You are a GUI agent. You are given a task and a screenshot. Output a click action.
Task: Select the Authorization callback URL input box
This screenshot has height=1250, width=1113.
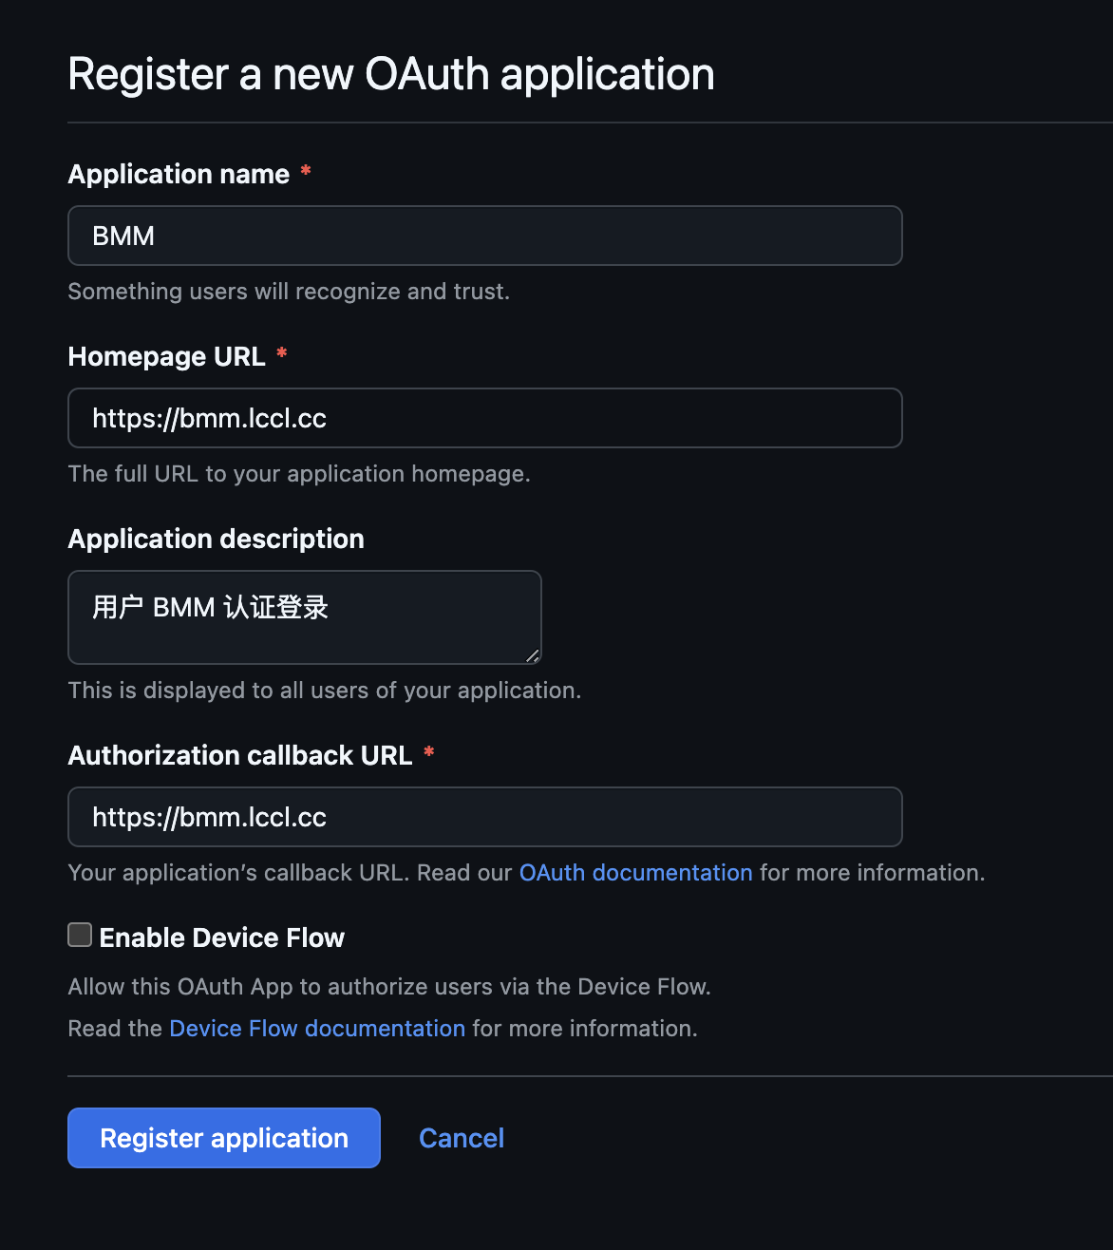pos(484,817)
